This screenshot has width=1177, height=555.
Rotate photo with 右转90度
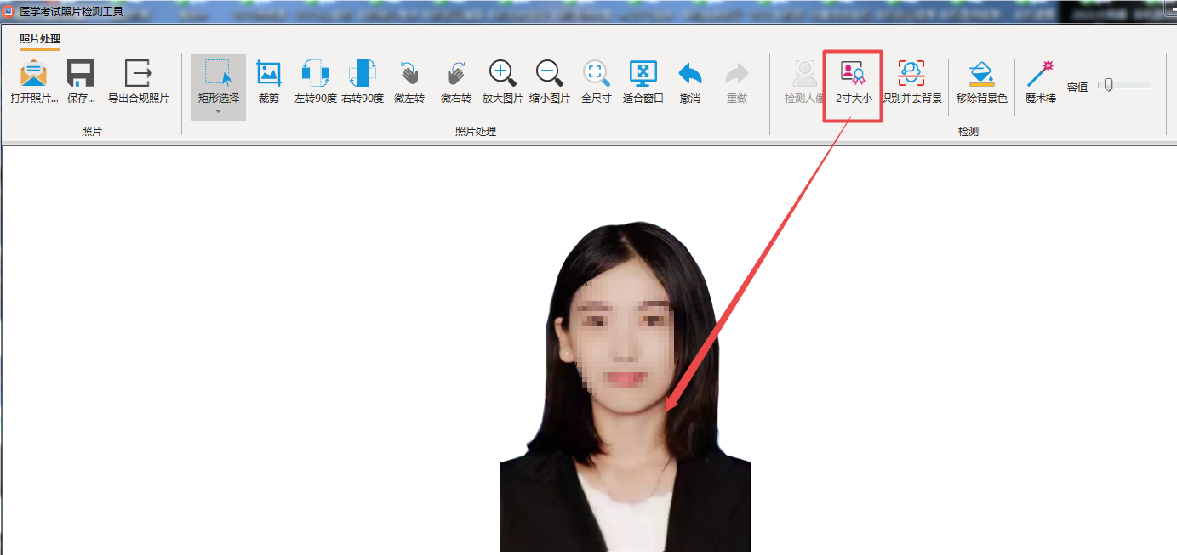363,75
